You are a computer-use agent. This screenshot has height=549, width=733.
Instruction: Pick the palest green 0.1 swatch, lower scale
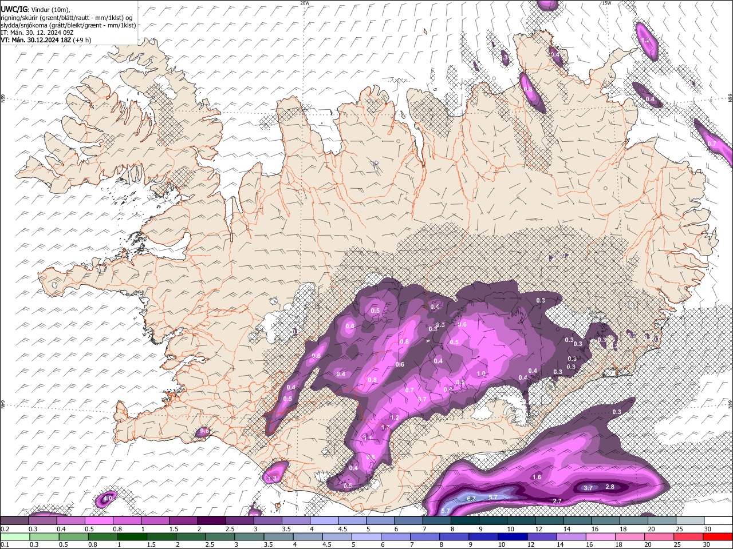click(14, 536)
